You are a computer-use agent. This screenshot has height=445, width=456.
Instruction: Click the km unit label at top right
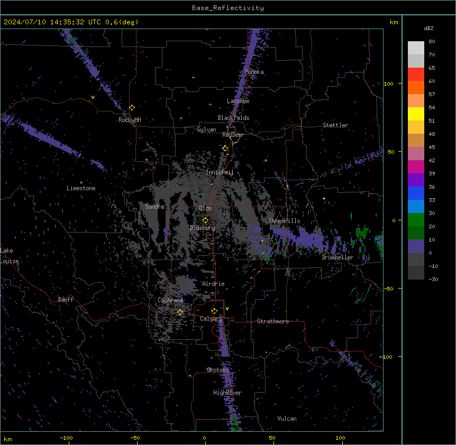click(x=394, y=22)
